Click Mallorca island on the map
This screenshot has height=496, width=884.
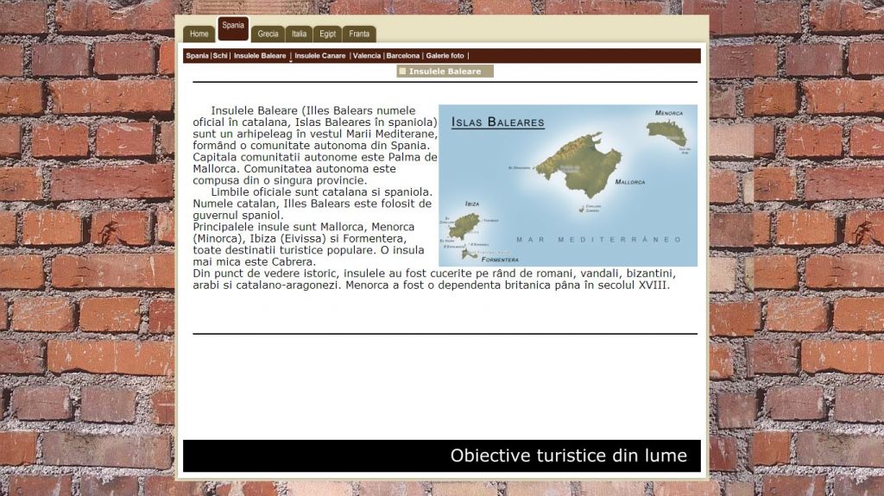click(577, 164)
